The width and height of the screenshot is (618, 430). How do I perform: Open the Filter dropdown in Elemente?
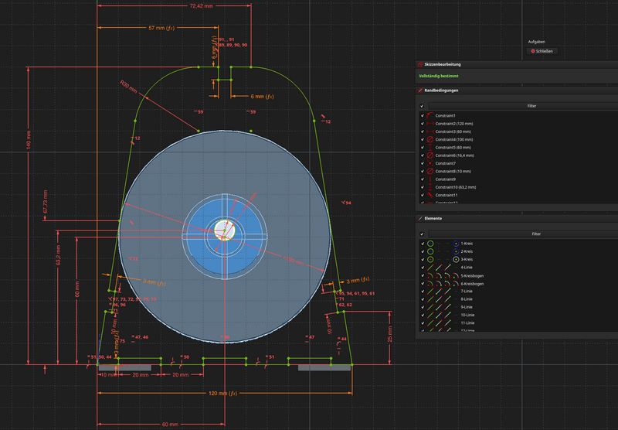click(x=523, y=234)
